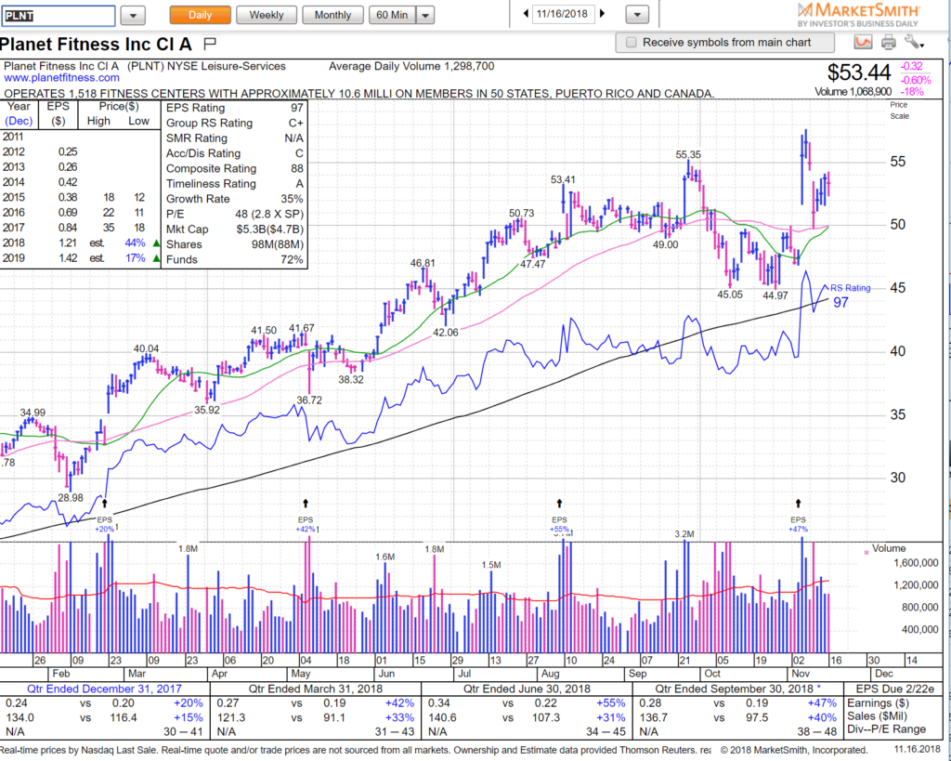Screen dimensions: 951x761
Task: Click the Funds 72% value
Action: 293,260
